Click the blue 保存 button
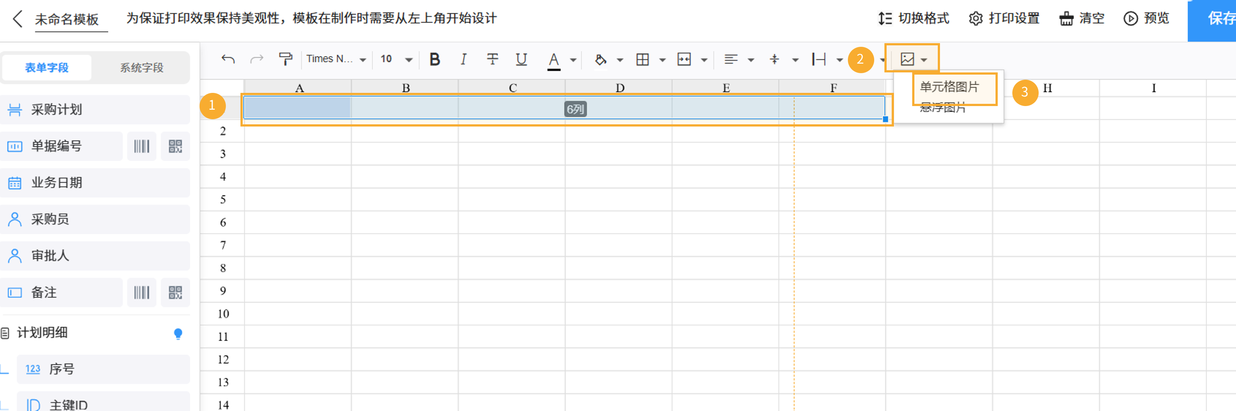The image size is (1236, 411). point(1212,20)
